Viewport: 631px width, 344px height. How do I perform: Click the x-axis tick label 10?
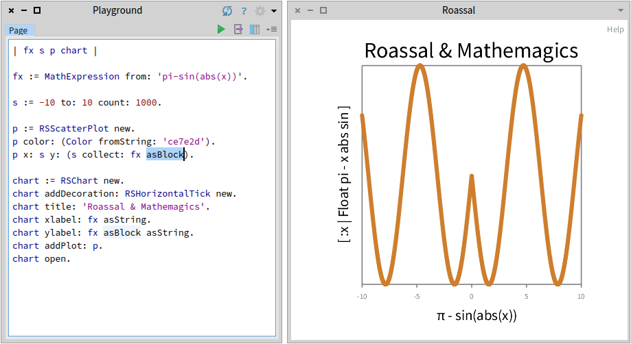[581, 296]
